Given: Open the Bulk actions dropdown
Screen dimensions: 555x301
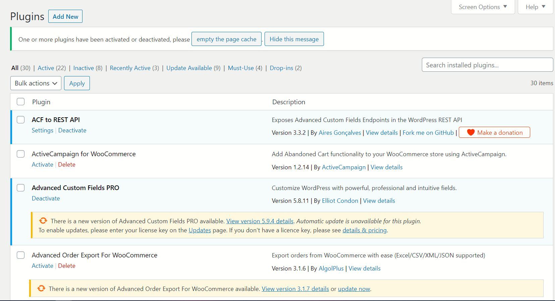Looking at the screenshot, I should (x=36, y=83).
